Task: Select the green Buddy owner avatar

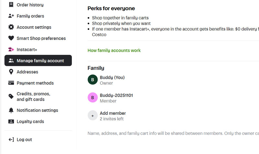Action: 93,80
